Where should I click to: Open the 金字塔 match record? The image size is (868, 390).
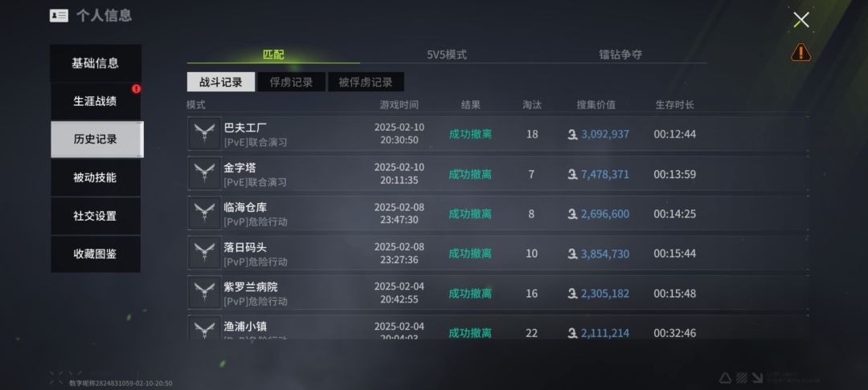pyautogui.click(x=497, y=173)
